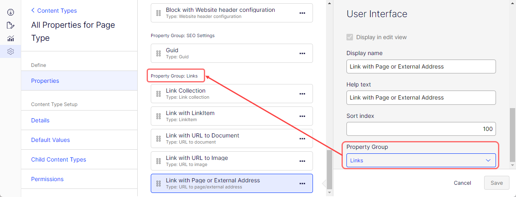
Task: Click the Property Group: SEO Settings label
Action: 183,35
